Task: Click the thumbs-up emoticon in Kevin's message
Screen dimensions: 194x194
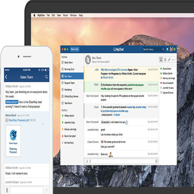Action: [x=126, y=122]
